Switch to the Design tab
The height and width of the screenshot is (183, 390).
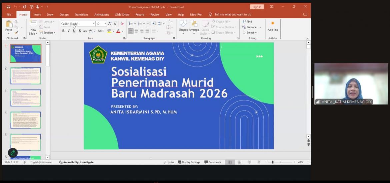[64, 14]
